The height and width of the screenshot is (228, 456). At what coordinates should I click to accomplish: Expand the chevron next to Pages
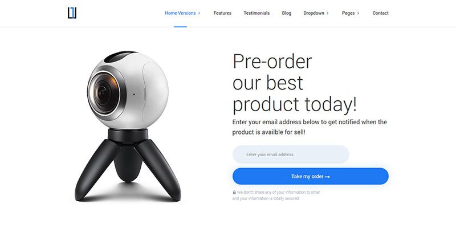point(358,13)
